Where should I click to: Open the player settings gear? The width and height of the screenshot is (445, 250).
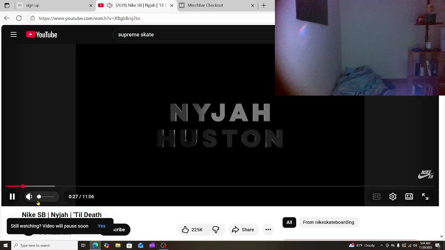point(393,197)
